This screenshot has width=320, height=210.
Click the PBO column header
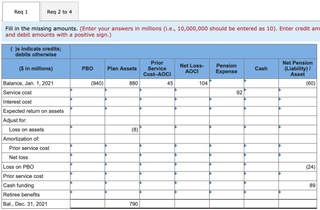87,69
